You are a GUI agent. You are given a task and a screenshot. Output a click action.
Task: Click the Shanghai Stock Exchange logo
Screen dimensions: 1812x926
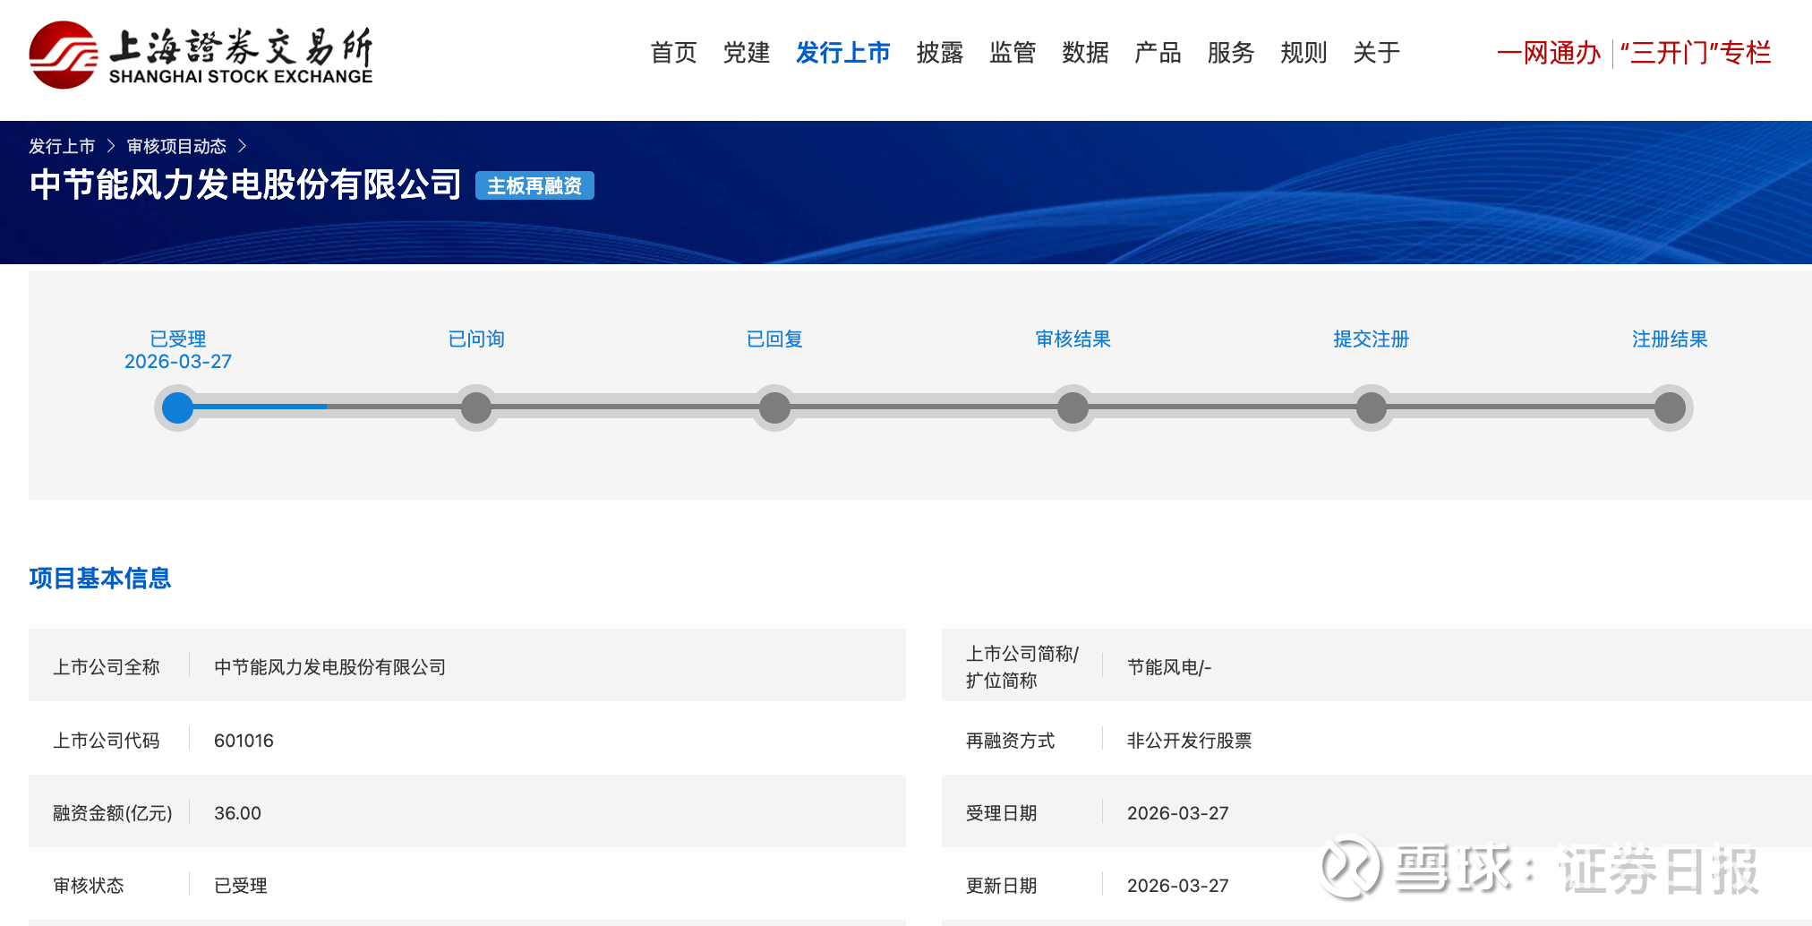pos(201,55)
